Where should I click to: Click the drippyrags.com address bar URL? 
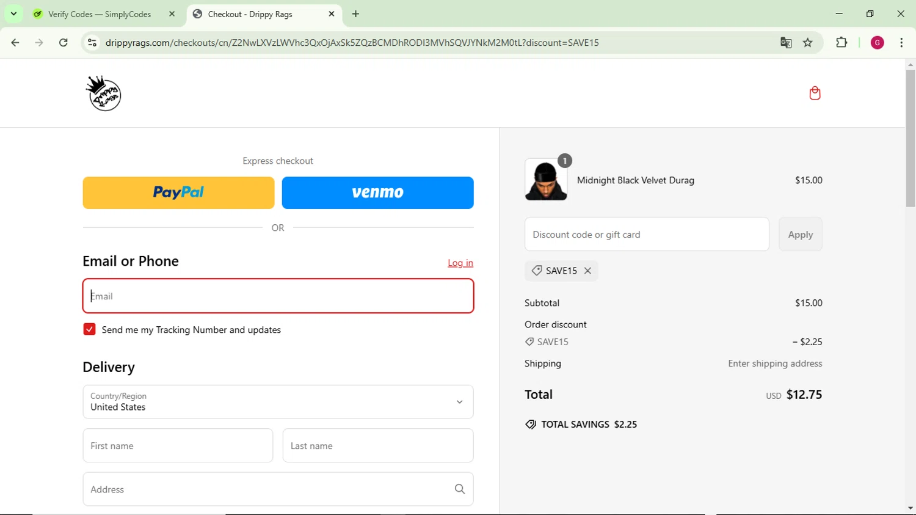click(x=352, y=43)
